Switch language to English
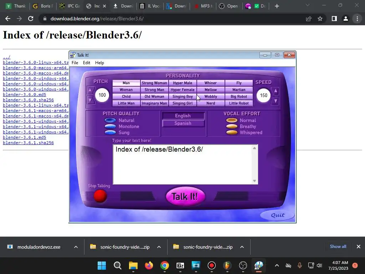This screenshot has width=365, height=274. (x=183, y=116)
